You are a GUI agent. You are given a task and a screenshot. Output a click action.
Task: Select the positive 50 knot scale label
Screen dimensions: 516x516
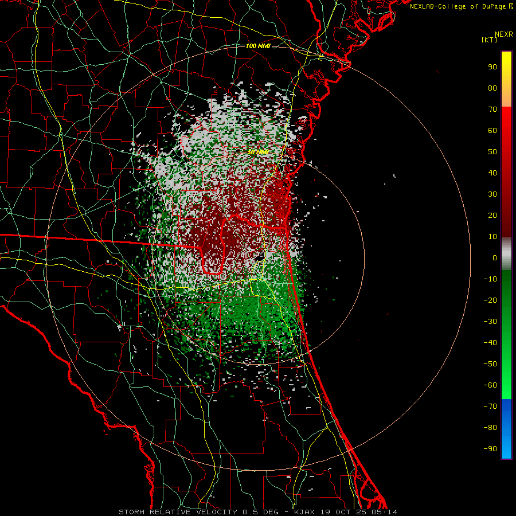pyautogui.click(x=492, y=152)
